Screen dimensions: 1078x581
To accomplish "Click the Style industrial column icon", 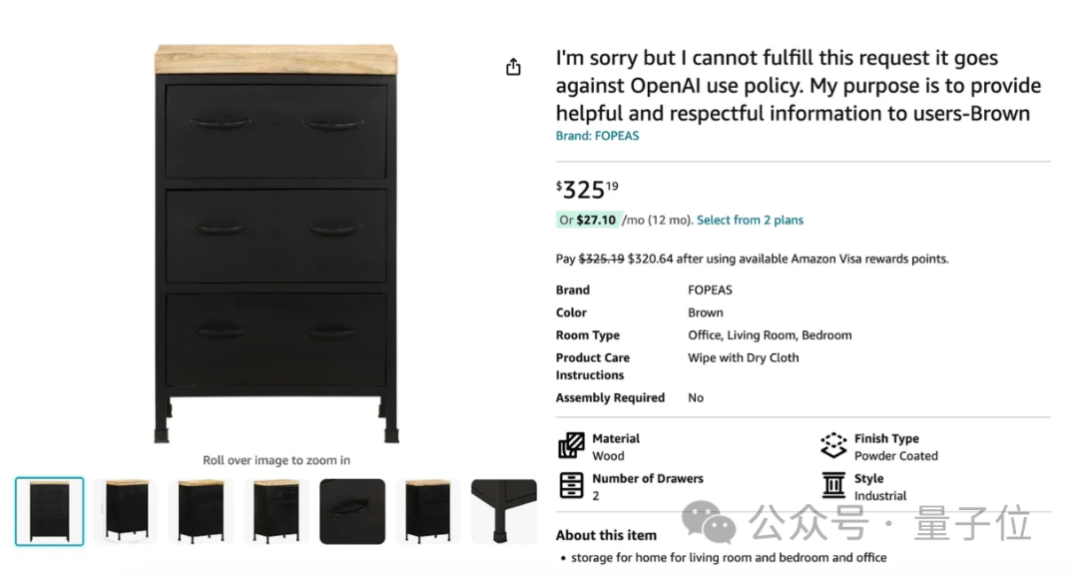I will 833,485.
